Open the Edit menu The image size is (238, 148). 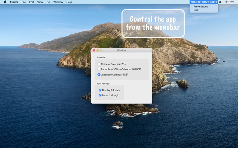point(32,2)
